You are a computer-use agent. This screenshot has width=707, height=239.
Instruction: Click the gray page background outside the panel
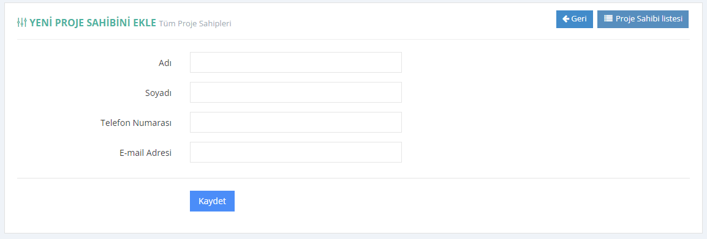(x=353, y=237)
